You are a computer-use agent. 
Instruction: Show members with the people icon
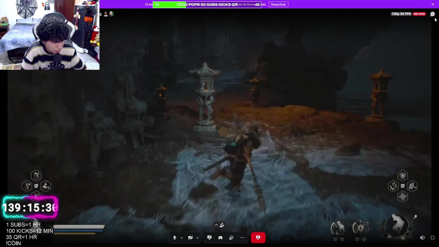coord(222,225)
